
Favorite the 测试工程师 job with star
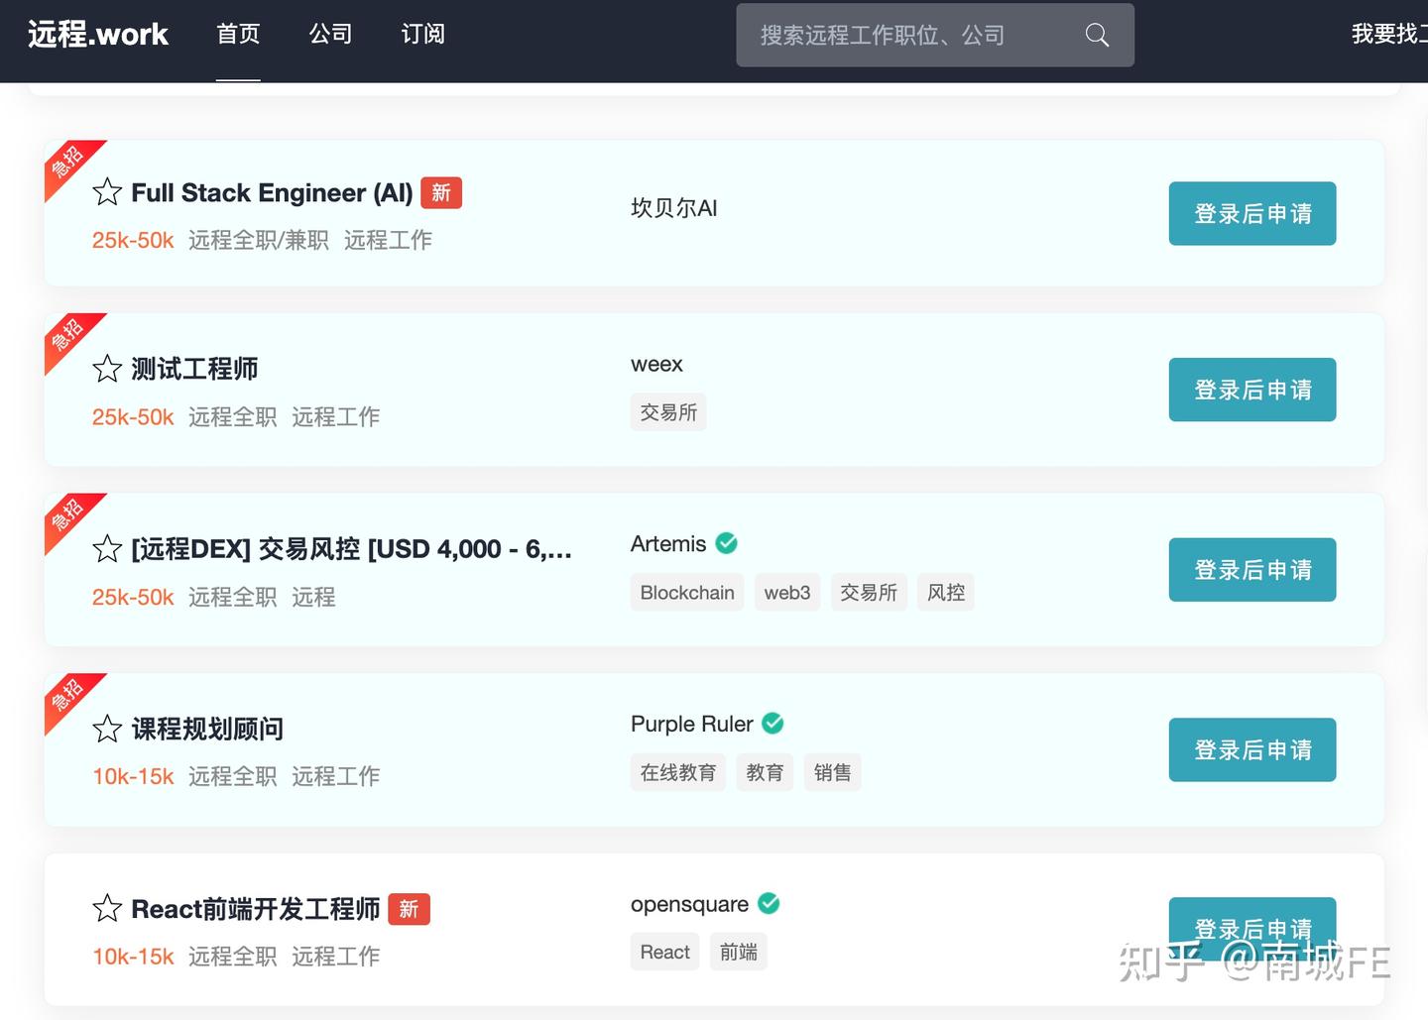point(107,369)
